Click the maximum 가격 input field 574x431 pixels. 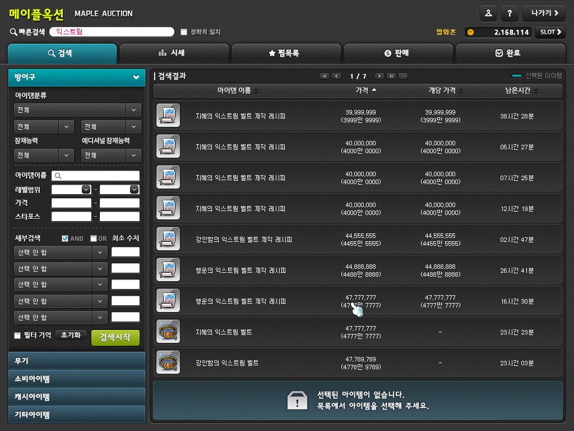point(120,203)
